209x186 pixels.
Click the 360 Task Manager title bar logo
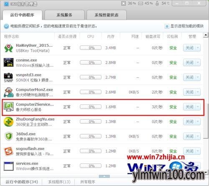(x=6, y=4)
